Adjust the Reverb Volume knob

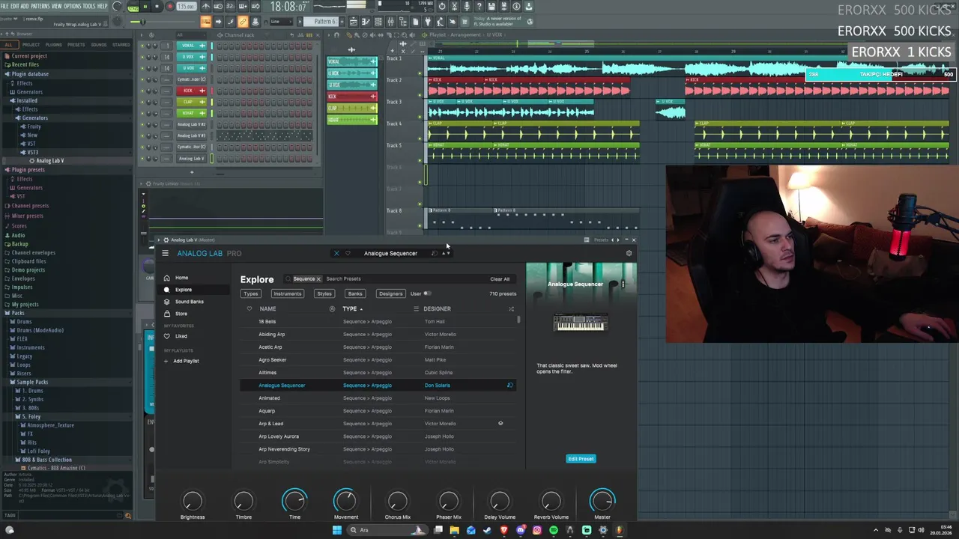(x=551, y=501)
